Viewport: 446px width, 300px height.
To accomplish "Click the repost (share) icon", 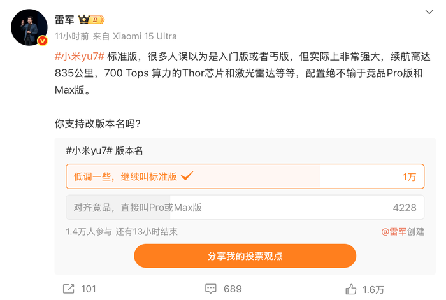I will tap(69, 289).
